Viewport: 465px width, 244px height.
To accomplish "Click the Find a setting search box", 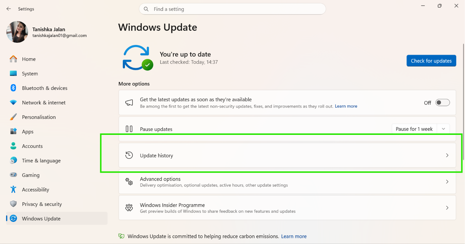I will [x=232, y=9].
